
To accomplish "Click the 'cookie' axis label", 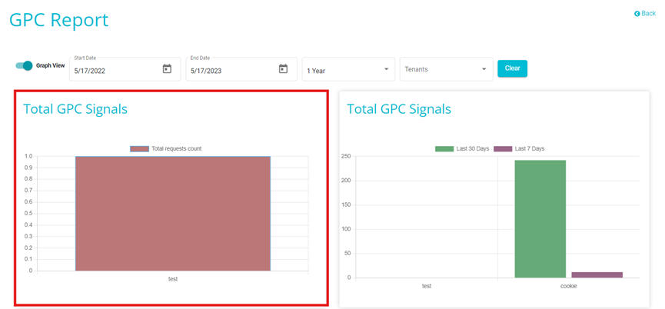I will (x=569, y=286).
